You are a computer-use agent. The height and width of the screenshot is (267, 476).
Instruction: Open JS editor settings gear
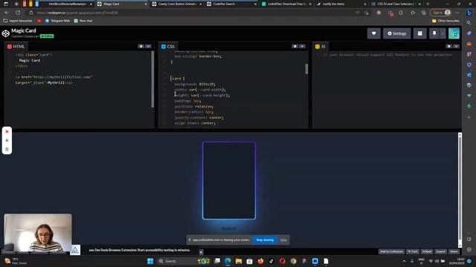449,46
